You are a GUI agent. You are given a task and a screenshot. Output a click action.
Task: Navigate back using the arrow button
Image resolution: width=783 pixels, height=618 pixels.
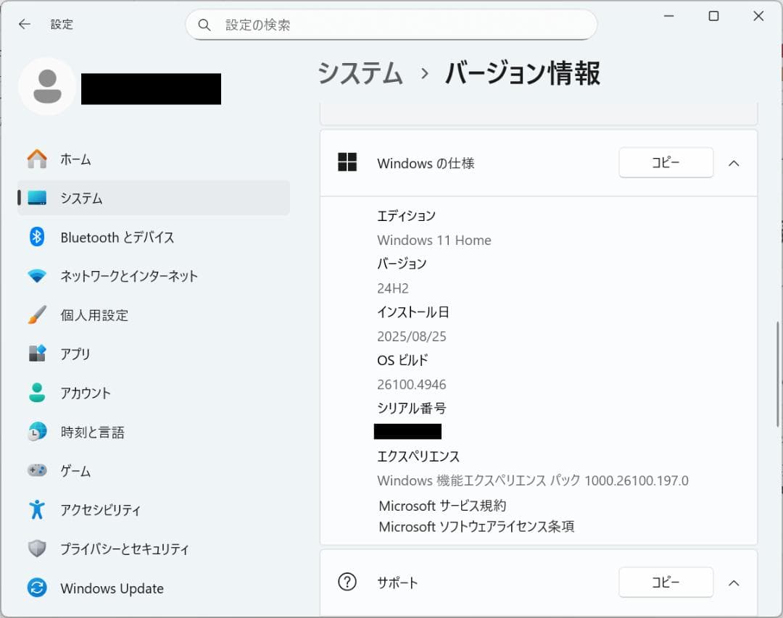(x=24, y=24)
